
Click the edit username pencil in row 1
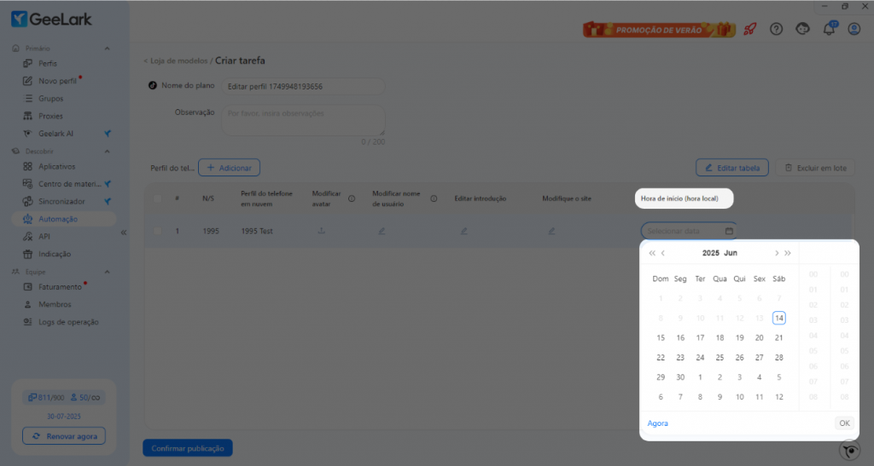(x=382, y=231)
